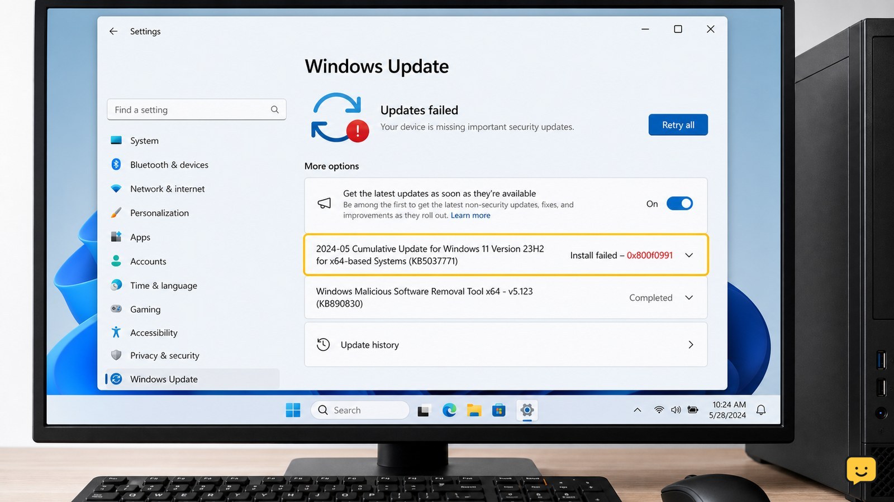Open the Windows Start menu

pos(293,410)
